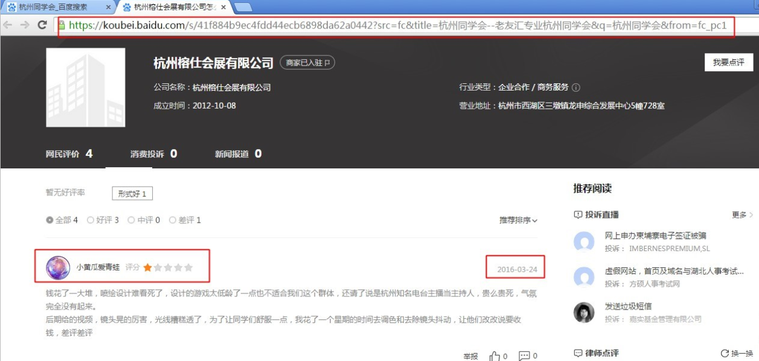Click reviewer 小黄瓜爱青蛙 avatar
The image size is (759, 361).
[x=58, y=267]
